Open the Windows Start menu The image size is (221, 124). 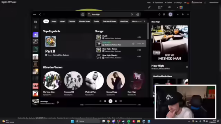point(72,121)
